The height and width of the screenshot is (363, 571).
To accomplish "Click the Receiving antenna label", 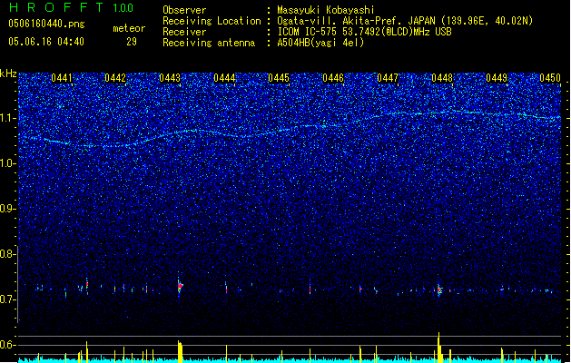I will click(209, 43).
